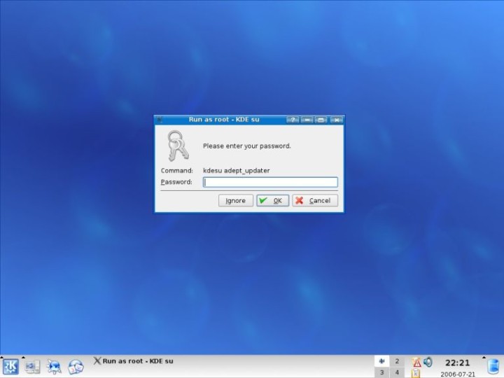
Task: Open the trash bin panel icon
Action: [493, 367]
